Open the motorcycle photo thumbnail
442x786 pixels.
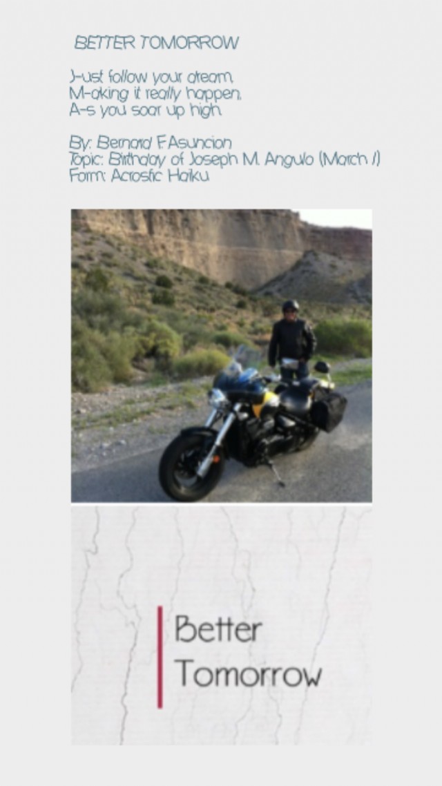point(222,356)
